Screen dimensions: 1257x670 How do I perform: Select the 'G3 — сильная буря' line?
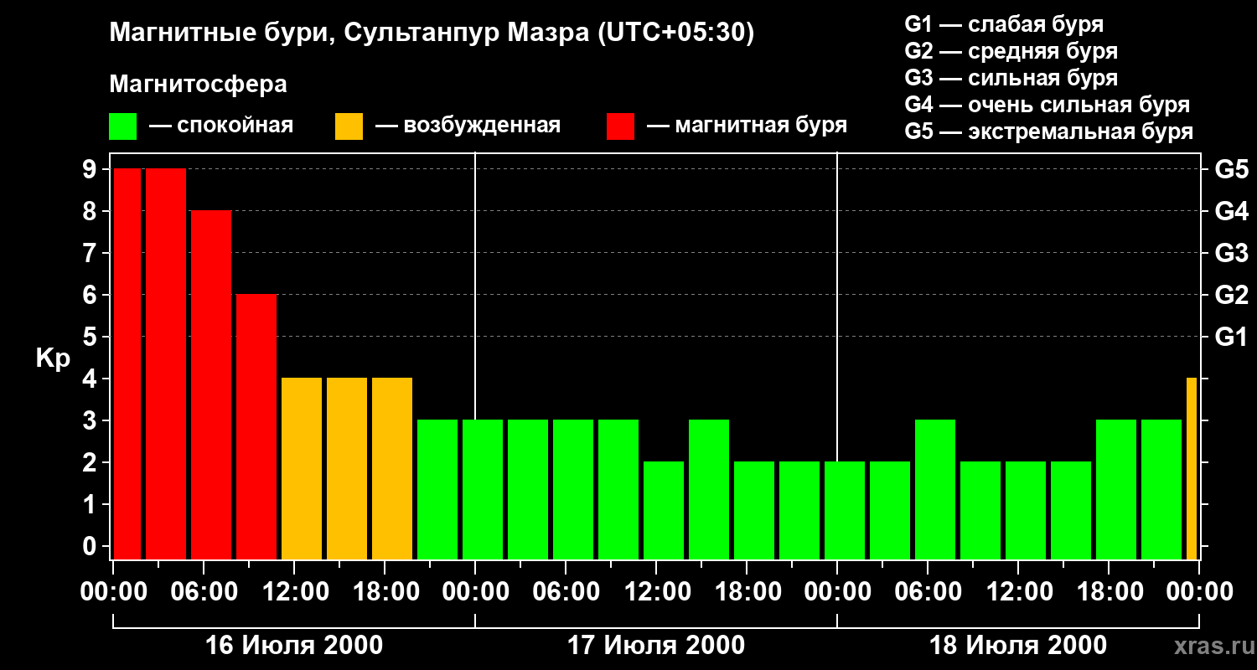(x=1011, y=78)
